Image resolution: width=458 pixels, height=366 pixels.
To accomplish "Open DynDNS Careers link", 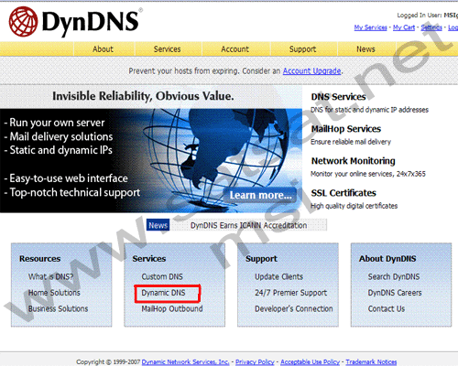I will point(395,293).
